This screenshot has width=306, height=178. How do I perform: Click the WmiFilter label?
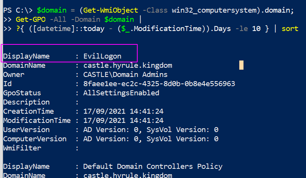click(x=22, y=148)
